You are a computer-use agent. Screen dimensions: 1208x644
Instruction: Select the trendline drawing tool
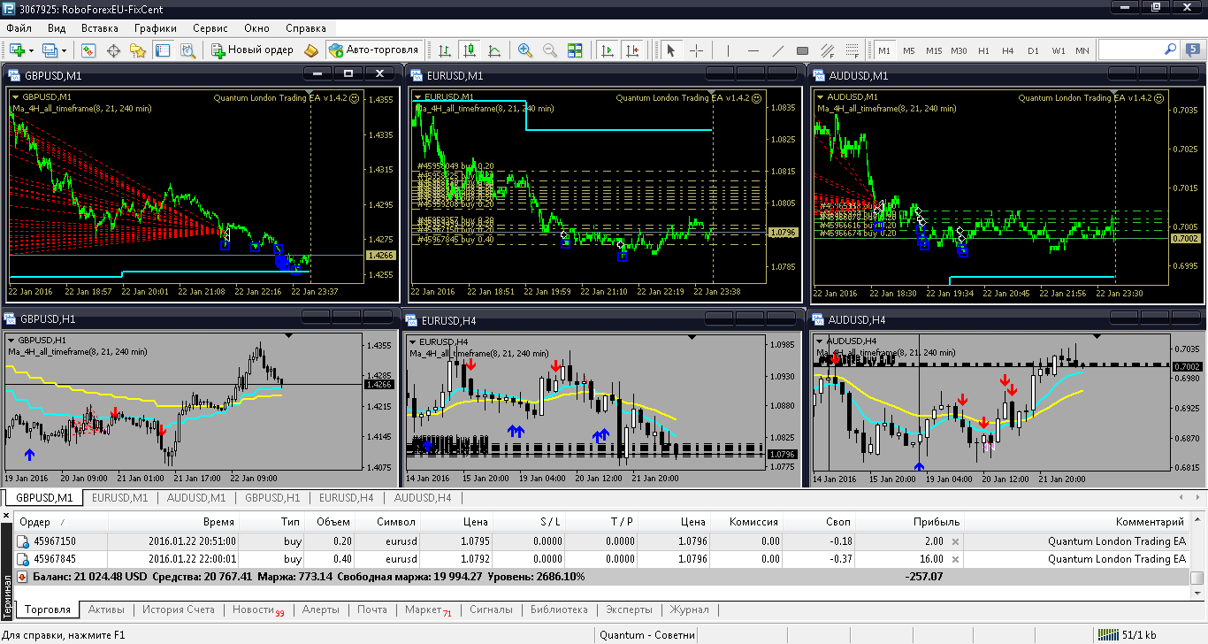pos(777,50)
